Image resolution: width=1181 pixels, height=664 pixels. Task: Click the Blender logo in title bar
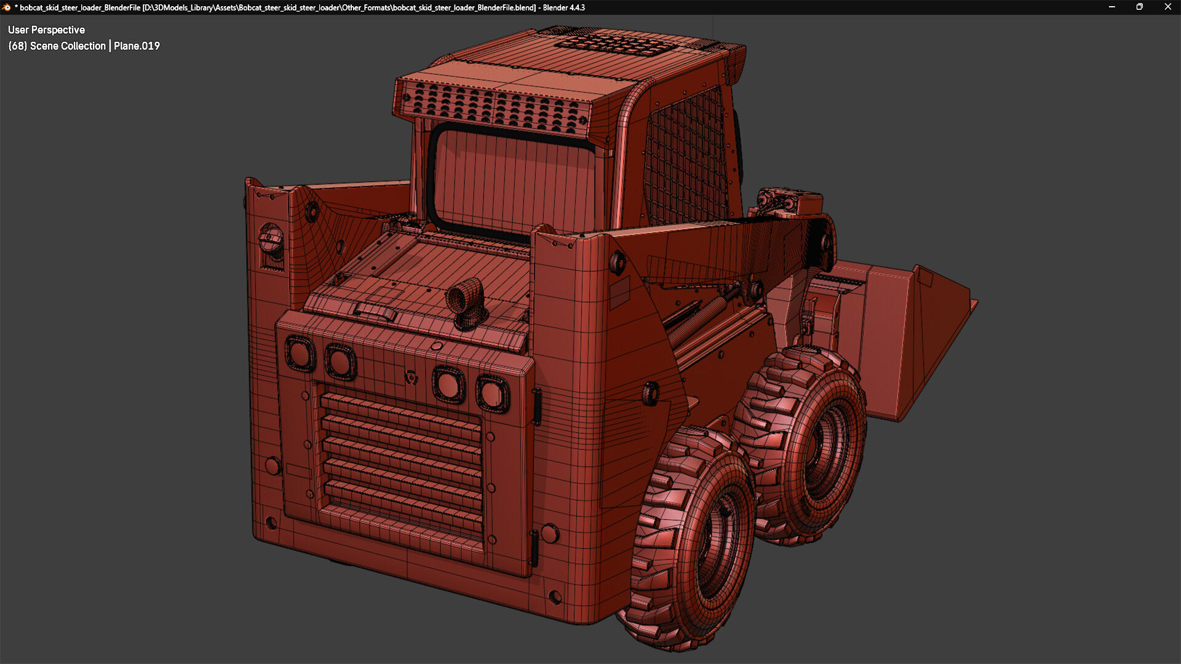pyautogui.click(x=7, y=7)
